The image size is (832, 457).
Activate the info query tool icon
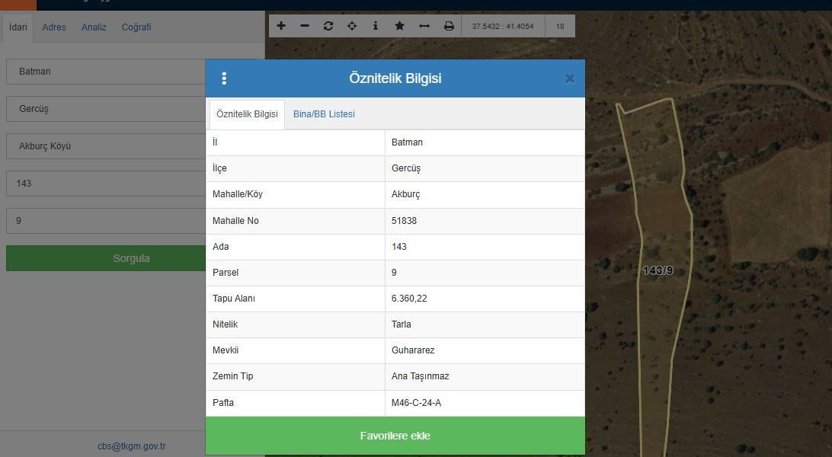tap(376, 26)
